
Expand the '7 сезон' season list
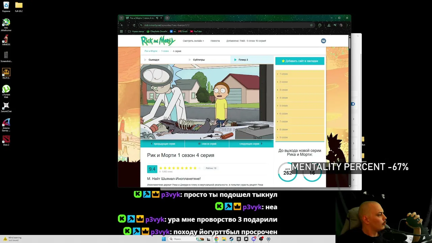pos(300,122)
